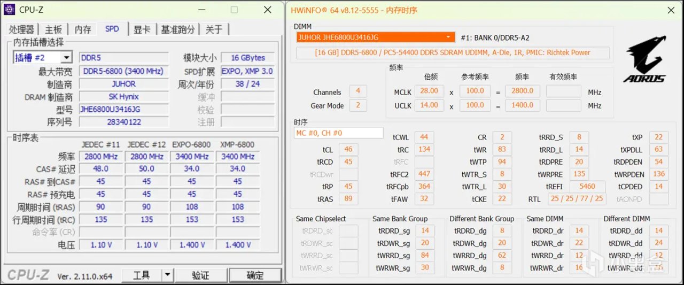Viewport: 684px width, 285px height.
Task: Click the JEDEC #11 CAS latency 48.0 cell
Action: [100, 169]
